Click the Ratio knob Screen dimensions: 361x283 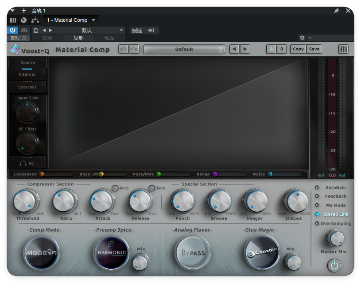click(64, 201)
